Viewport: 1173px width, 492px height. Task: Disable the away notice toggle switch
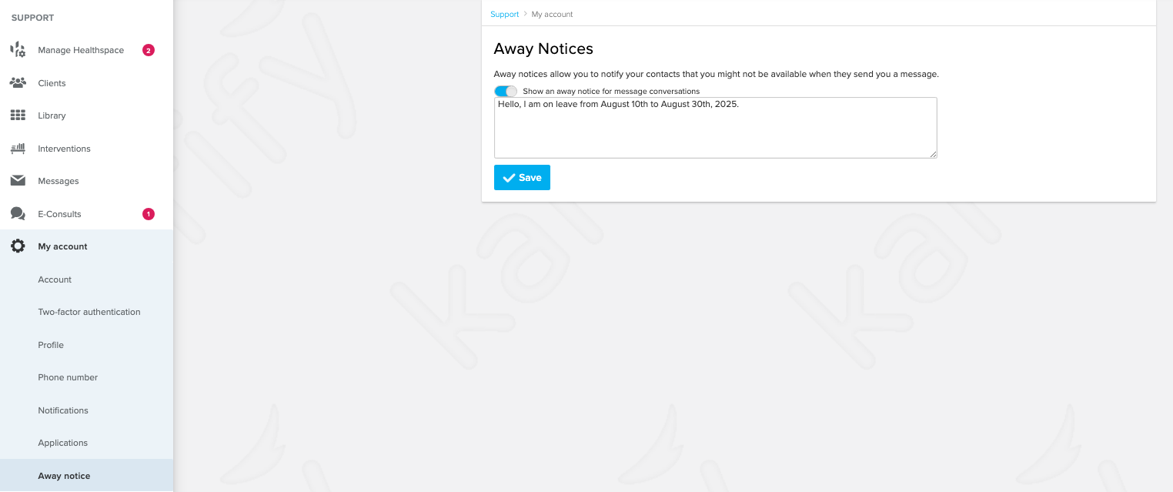506,91
